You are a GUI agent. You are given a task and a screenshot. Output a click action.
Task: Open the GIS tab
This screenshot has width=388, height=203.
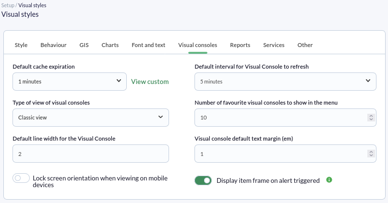[84, 45]
